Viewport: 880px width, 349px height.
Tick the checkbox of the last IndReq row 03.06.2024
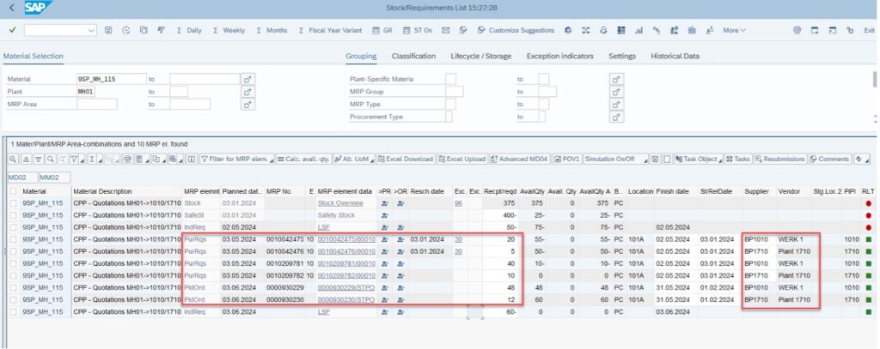coord(13,312)
